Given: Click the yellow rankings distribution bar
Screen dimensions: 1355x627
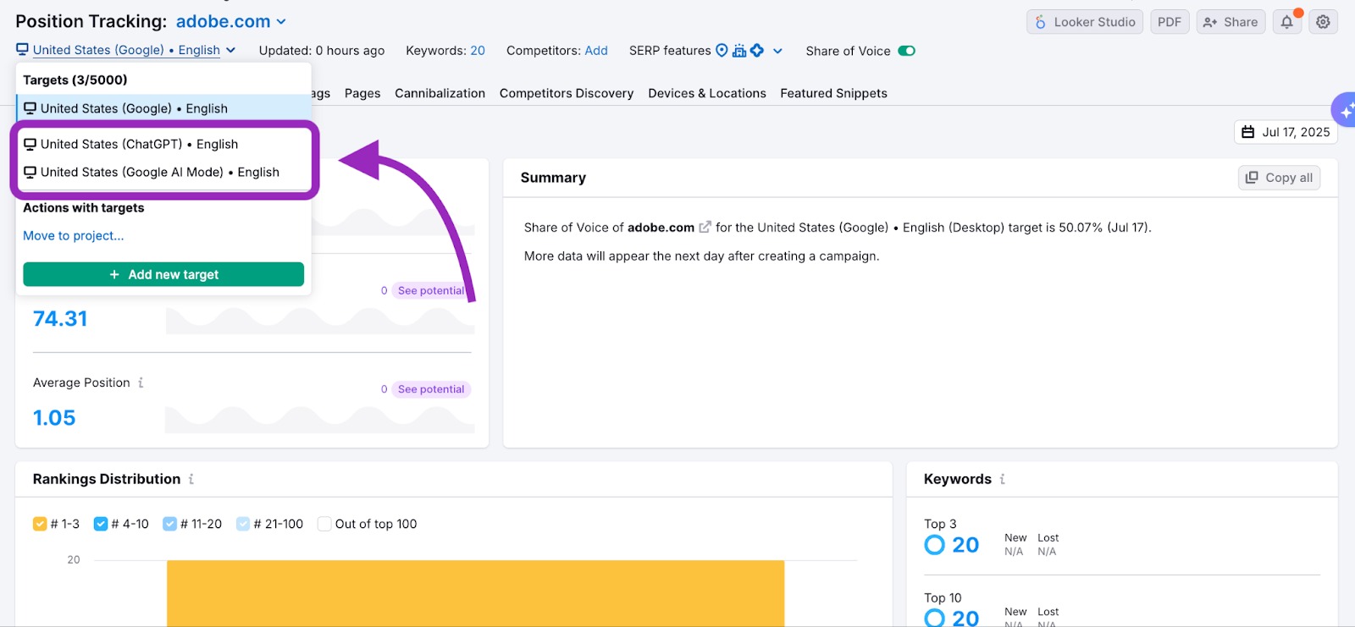Looking at the screenshot, I should point(475,592).
